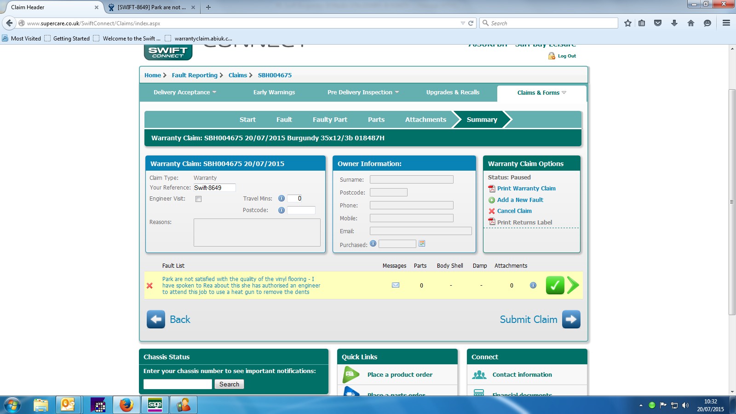Click the green checkmark on fault row
The width and height of the screenshot is (736, 414).
click(555, 285)
